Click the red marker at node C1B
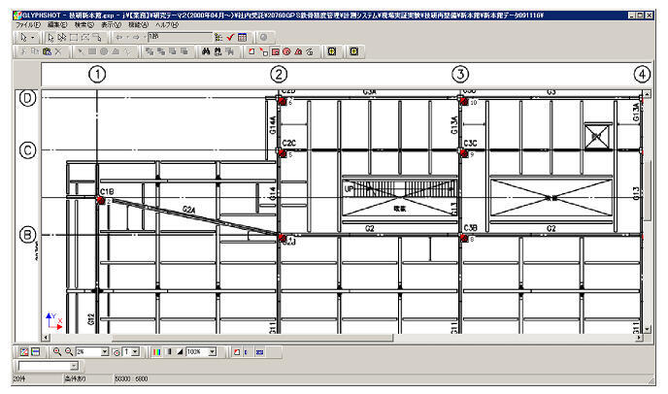 100,202
